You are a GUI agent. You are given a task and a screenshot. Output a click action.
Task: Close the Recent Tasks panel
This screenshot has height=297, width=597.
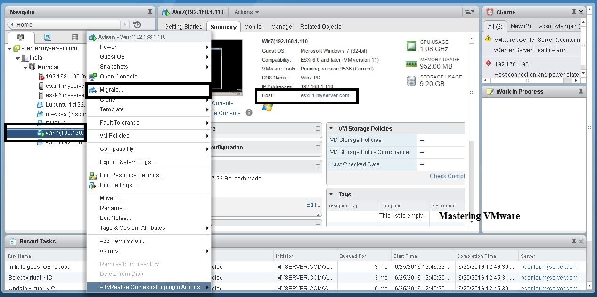point(582,242)
